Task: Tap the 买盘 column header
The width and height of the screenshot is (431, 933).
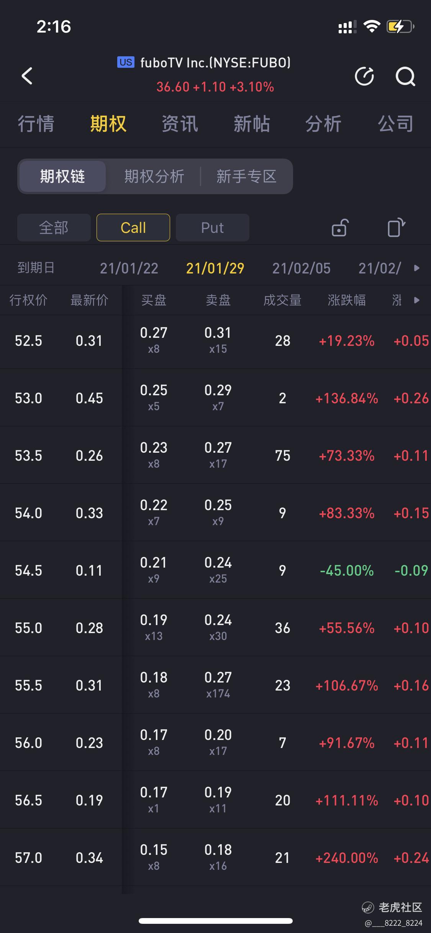Action: point(154,300)
